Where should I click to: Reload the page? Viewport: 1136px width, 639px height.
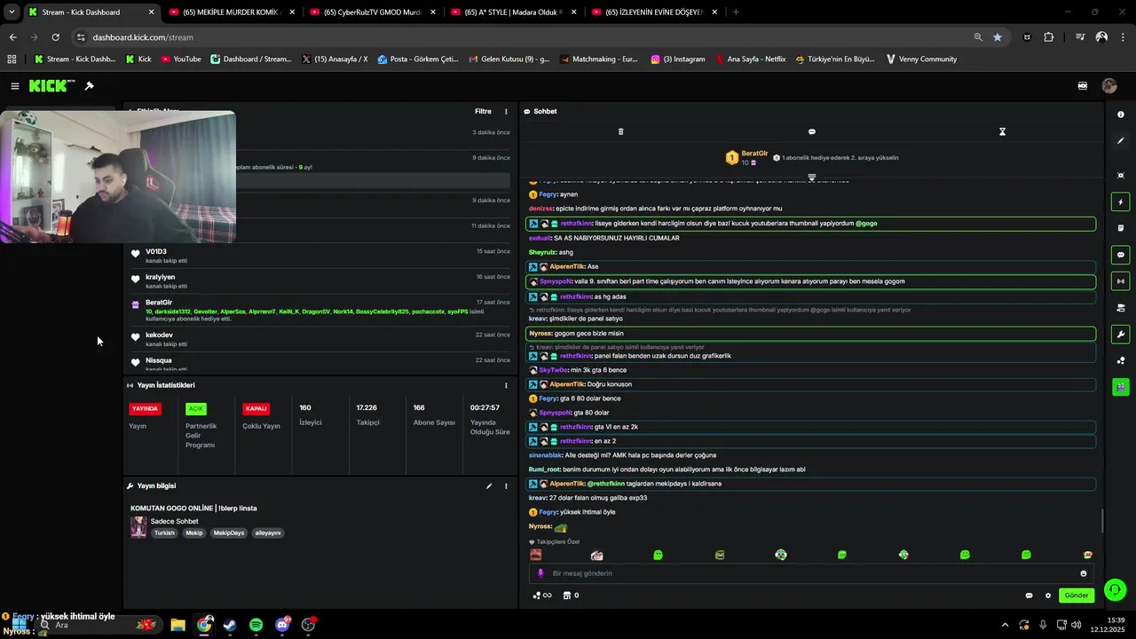point(55,37)
